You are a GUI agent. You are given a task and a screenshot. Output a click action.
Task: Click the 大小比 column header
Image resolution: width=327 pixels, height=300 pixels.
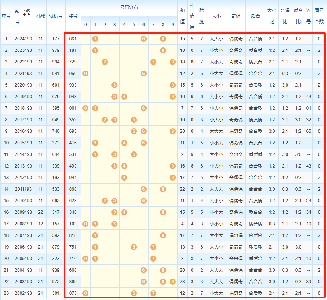(272, 16)
